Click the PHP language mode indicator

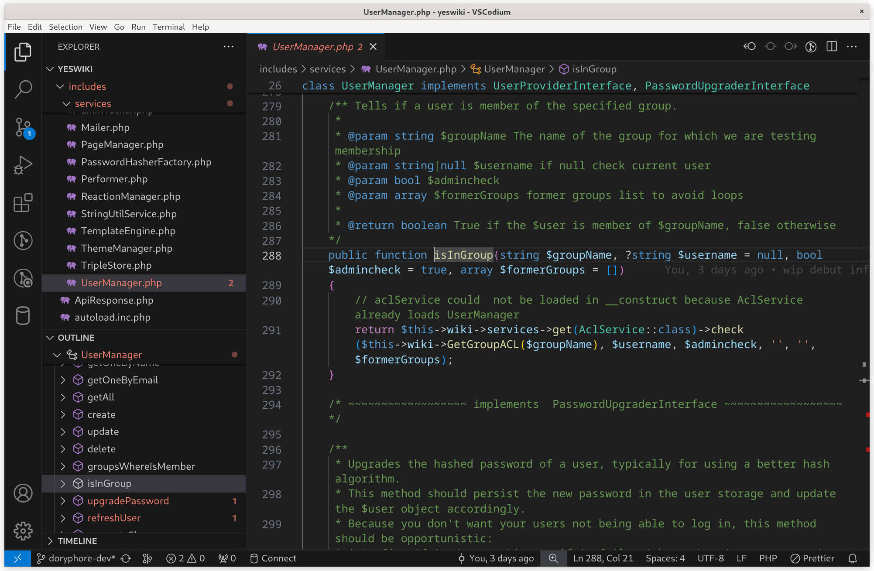pyautogui.click(x=768, y=558)
